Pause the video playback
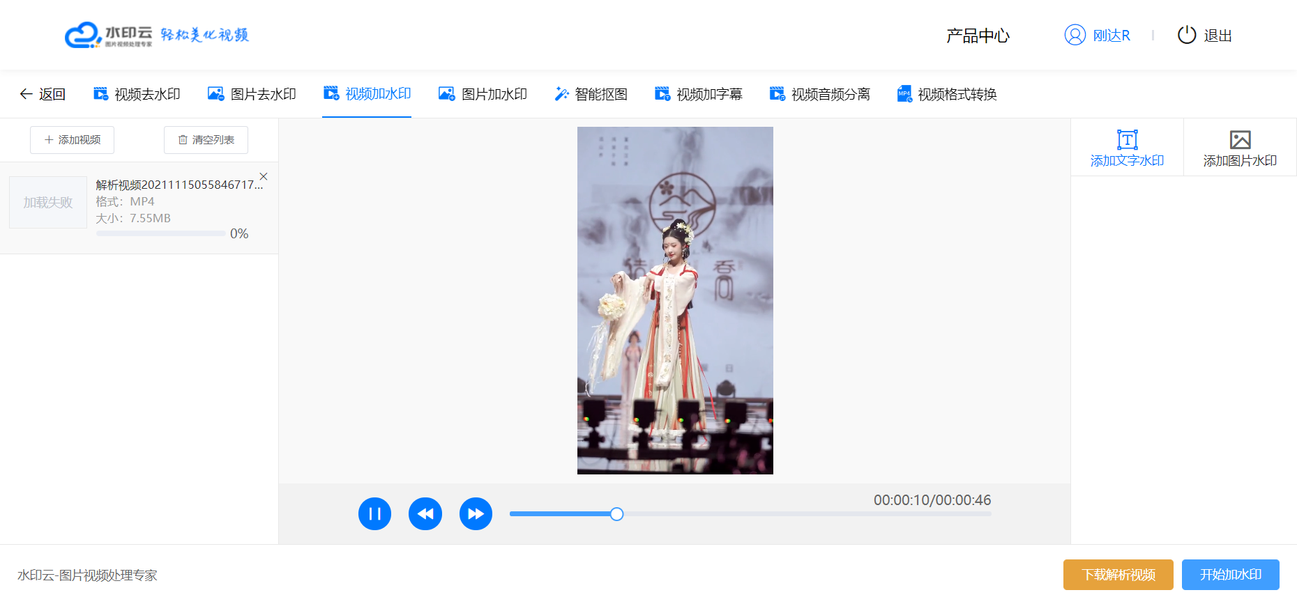1297x604 pixels. [374, 514]
